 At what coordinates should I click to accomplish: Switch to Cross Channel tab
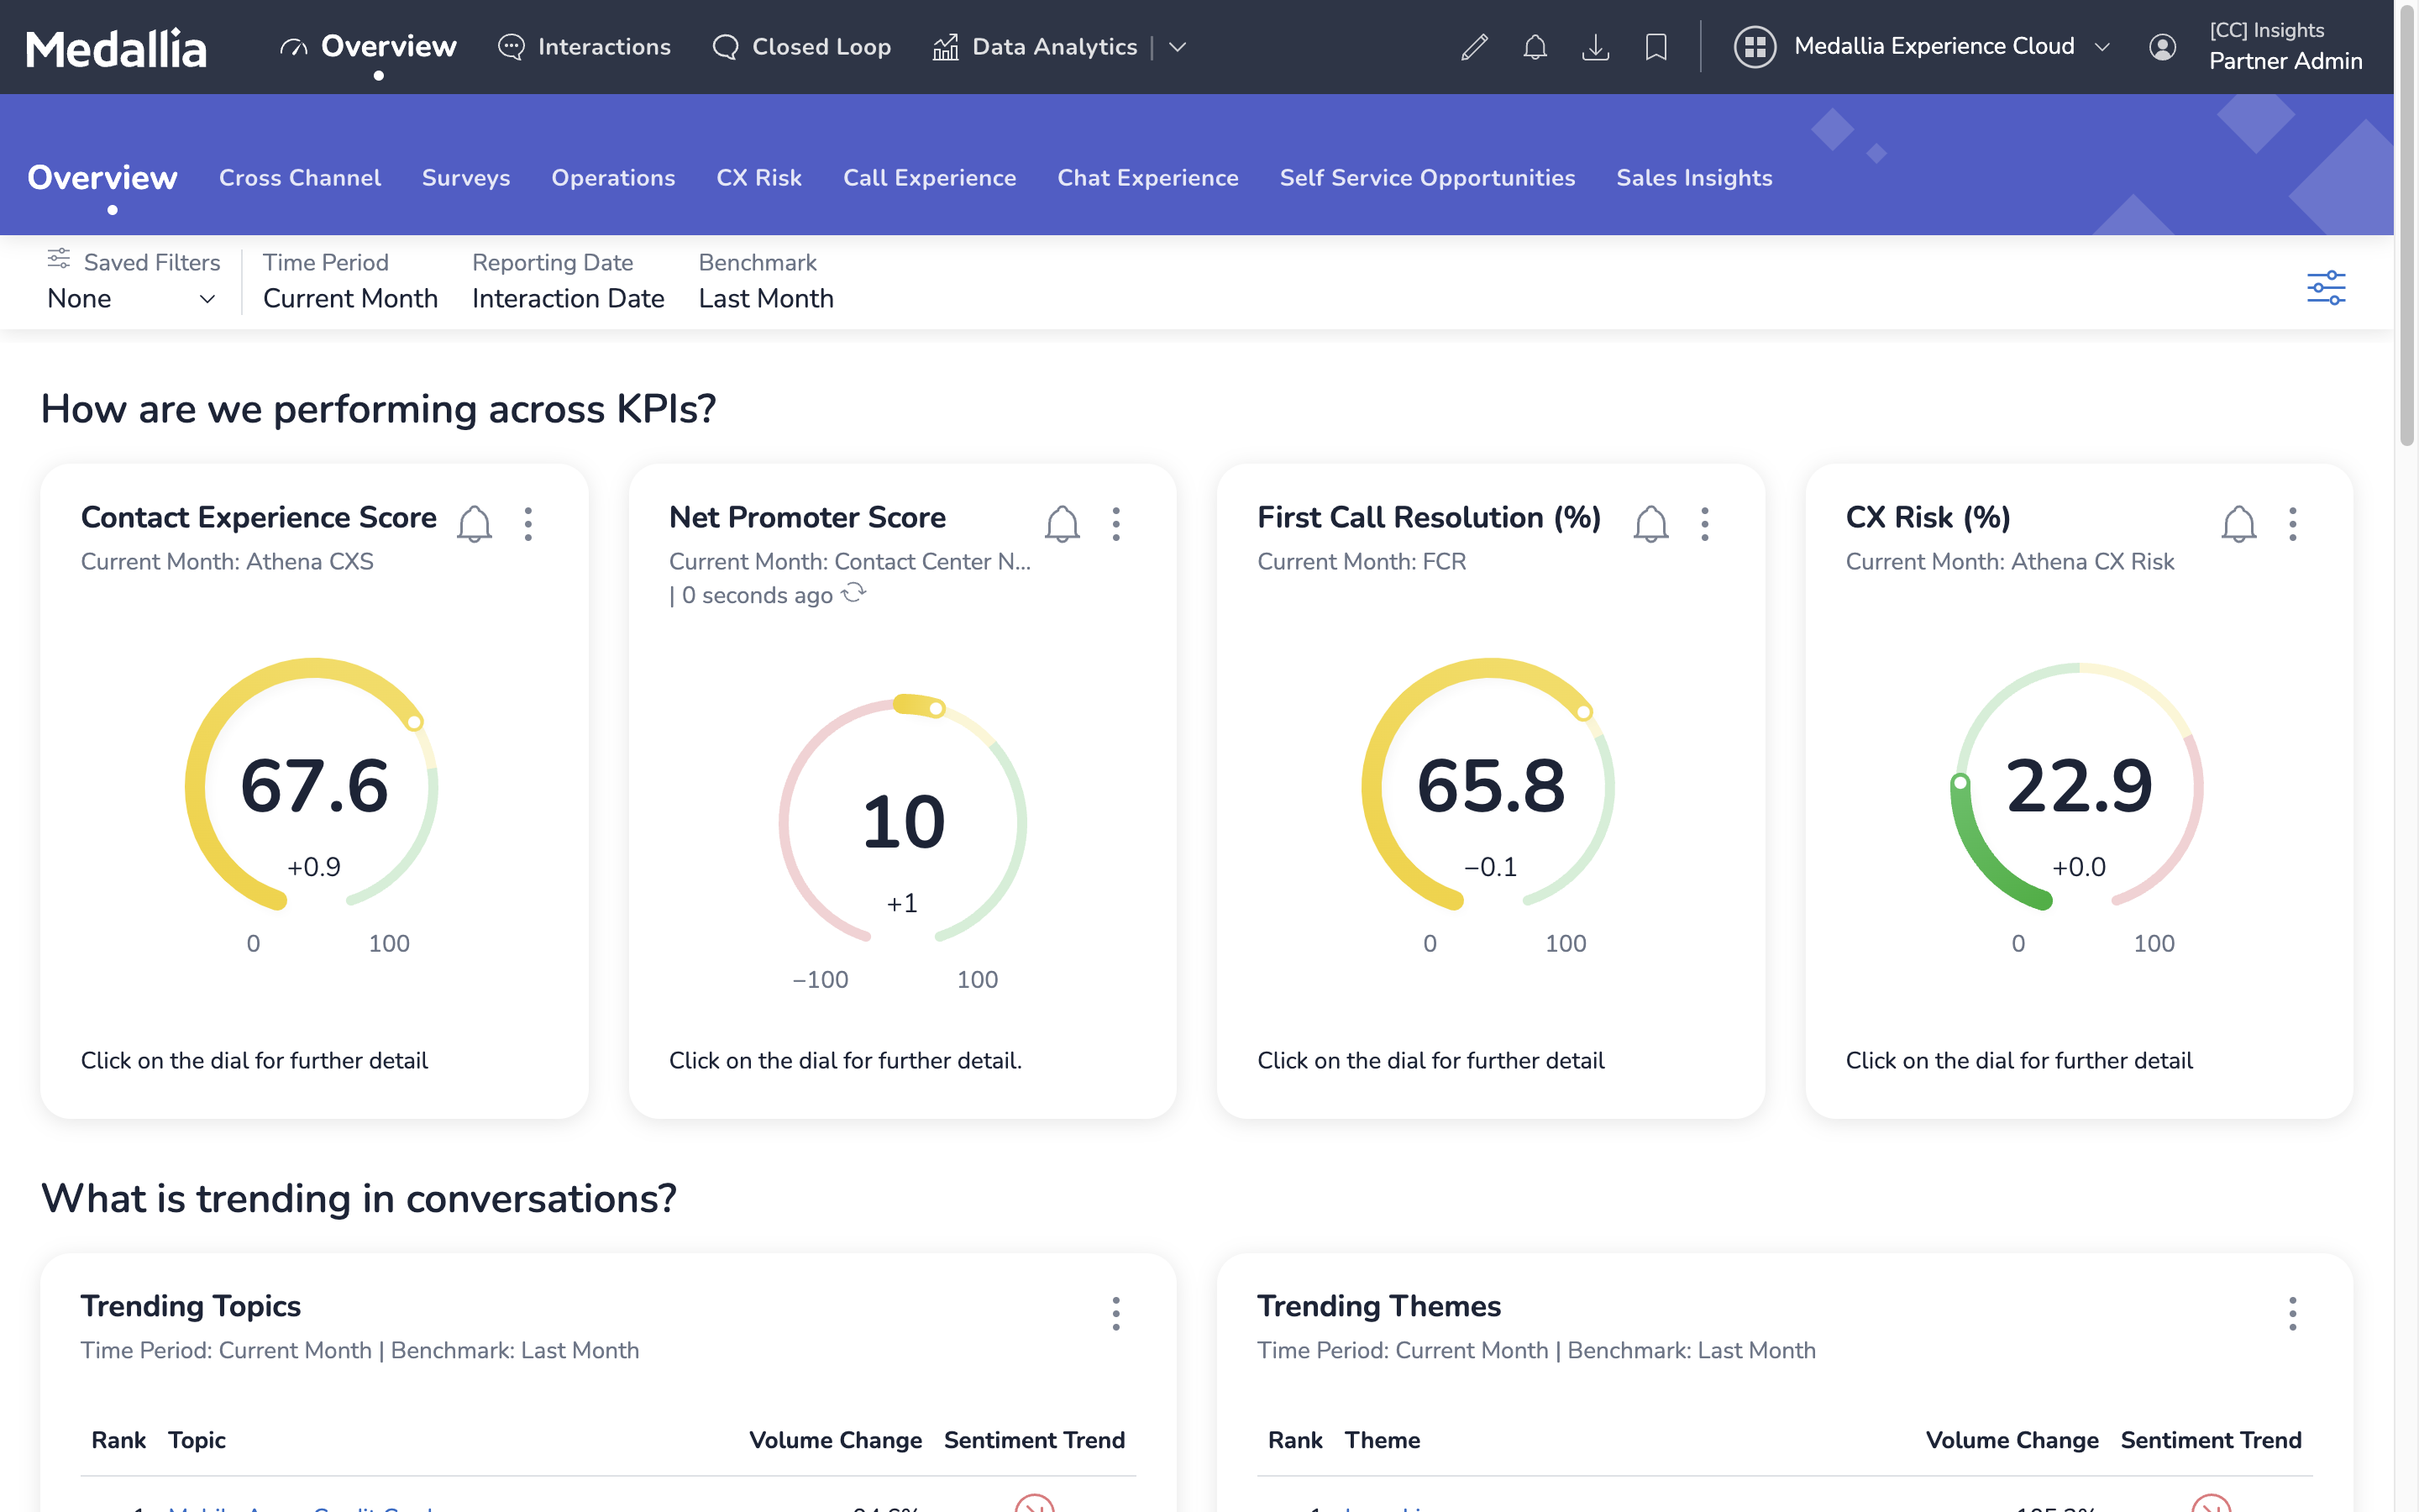click(300, 178)
